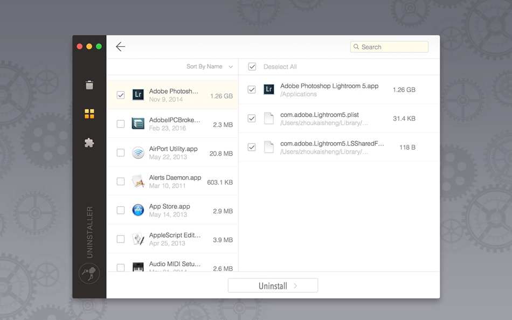Click the 31.4 KB size value
The height and width of the screenshot is (320, 512).
click(404, 119)
